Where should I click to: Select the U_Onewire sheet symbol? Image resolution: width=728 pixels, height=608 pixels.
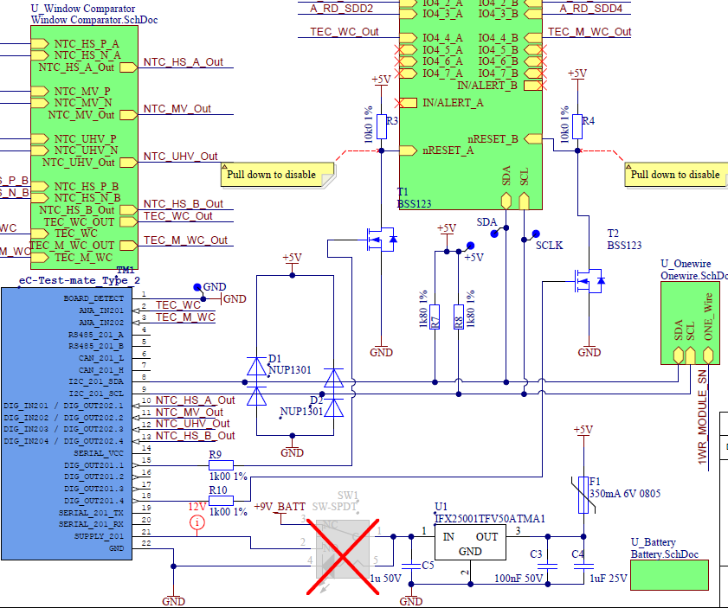point(690,323)
